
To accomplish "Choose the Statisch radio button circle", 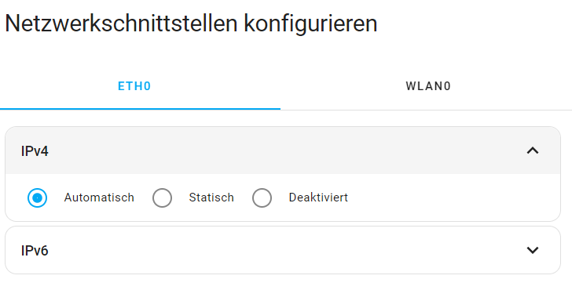I will click(162, 198).
